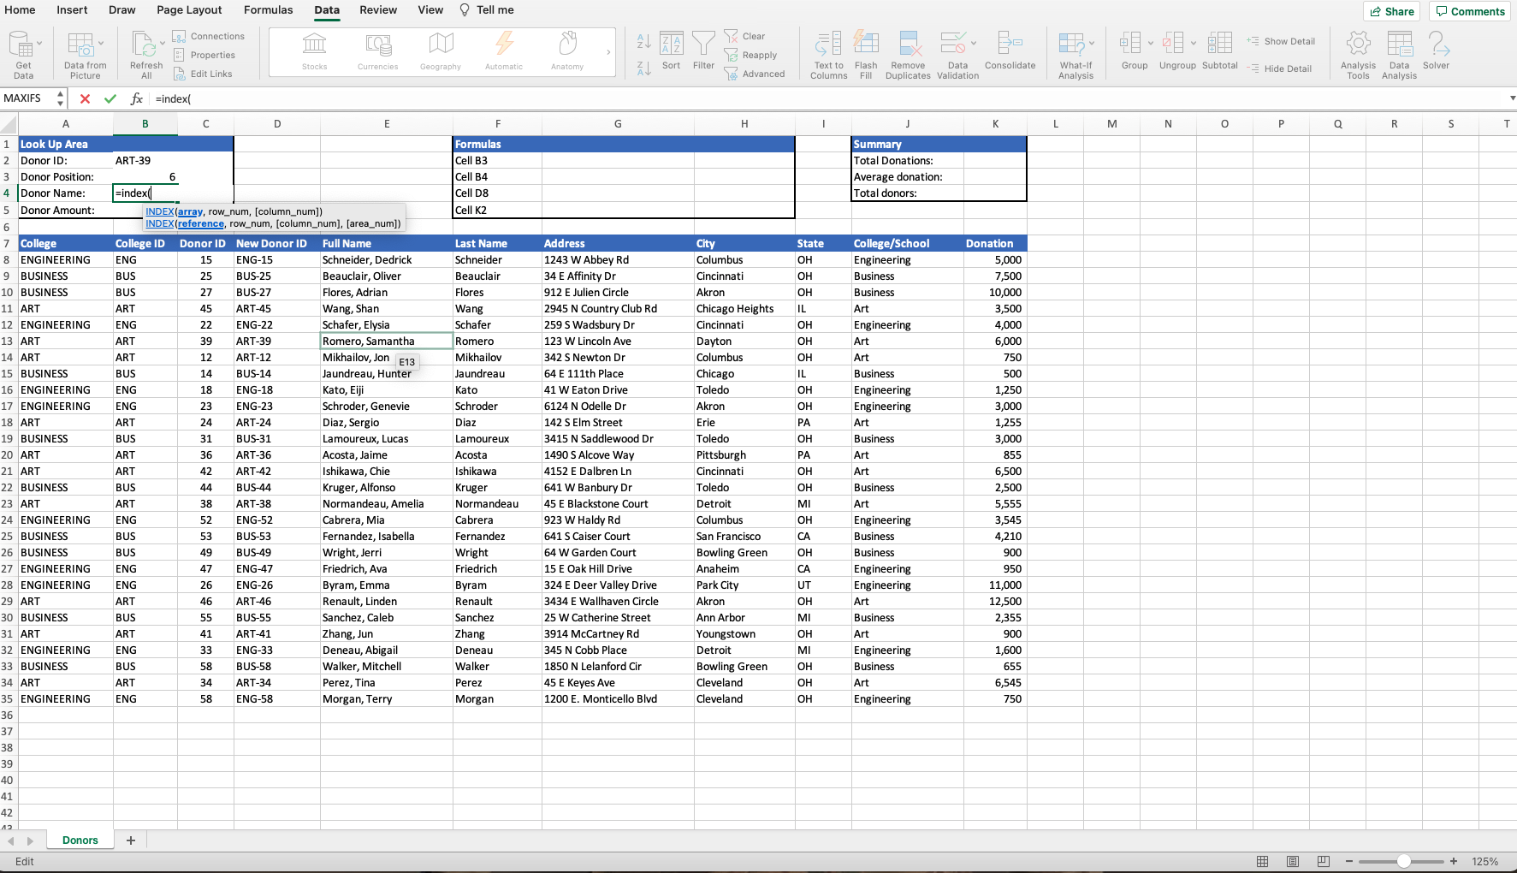
Task: Open the Comments panel
Action: coord(1469,11)
